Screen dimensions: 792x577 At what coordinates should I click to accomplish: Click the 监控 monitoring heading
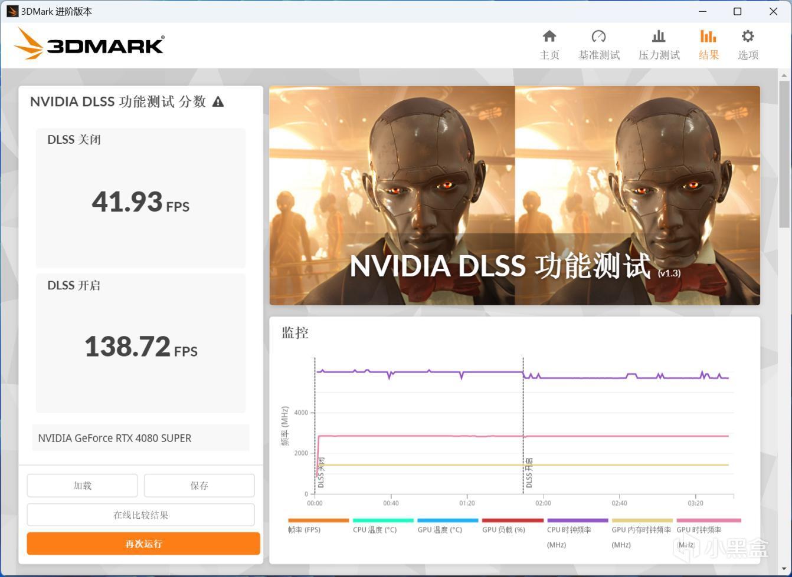(x=295, y=333)
